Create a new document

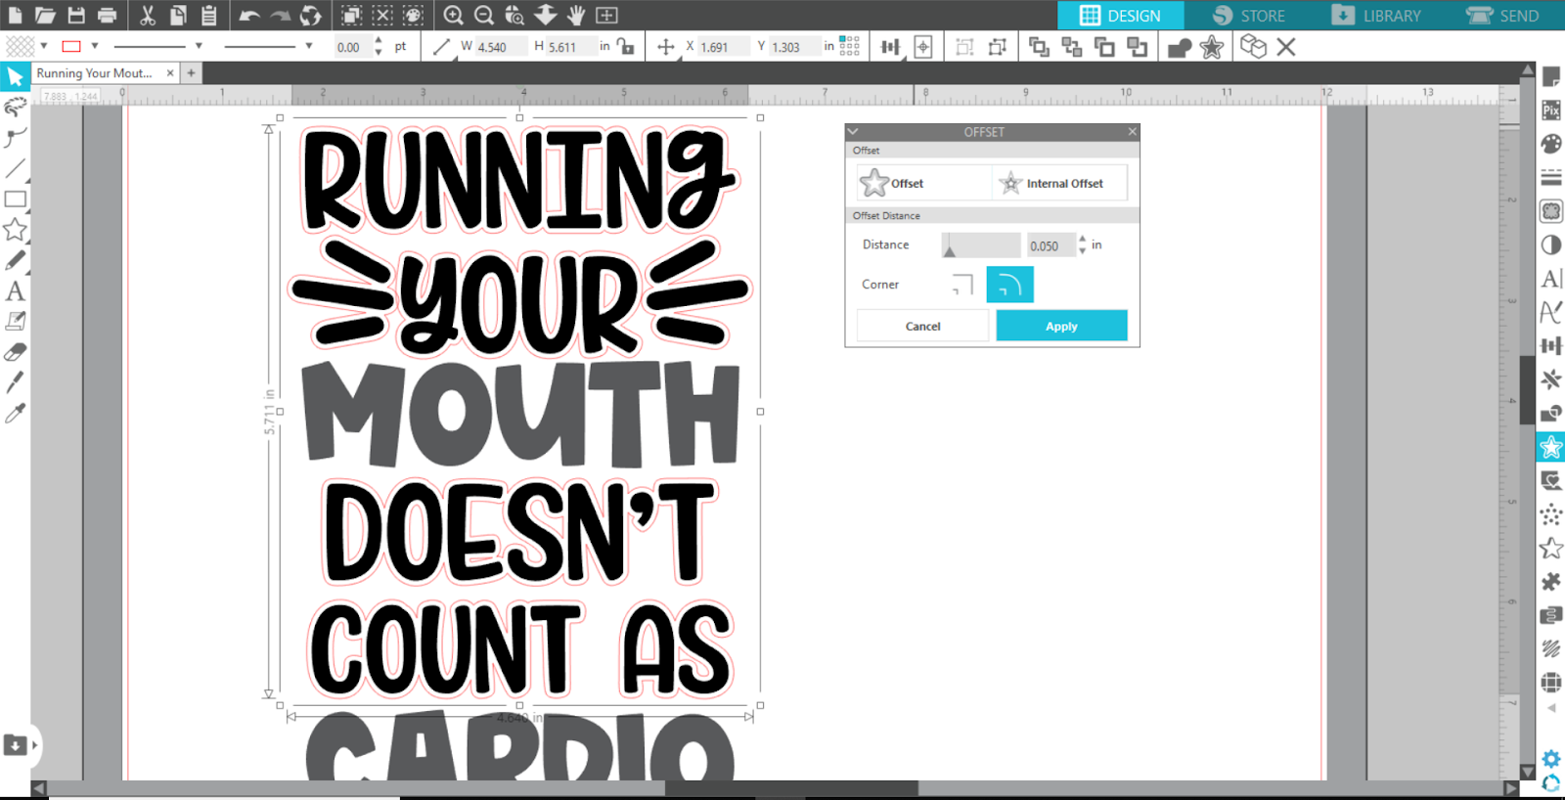click(15, 15)
